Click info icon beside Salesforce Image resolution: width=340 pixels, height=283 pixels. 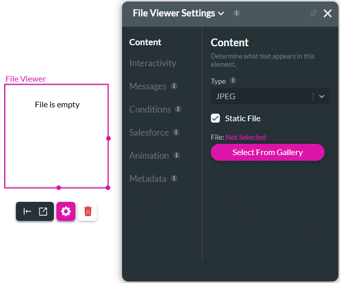tap(176, 132)
